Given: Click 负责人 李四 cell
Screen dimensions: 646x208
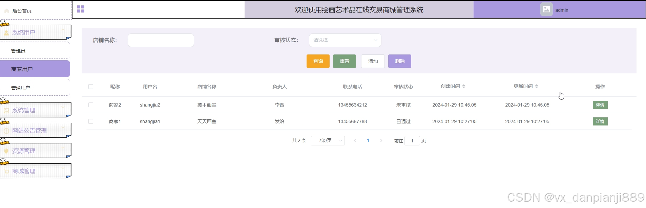Looking at the screenshot, I should [279, 105].
